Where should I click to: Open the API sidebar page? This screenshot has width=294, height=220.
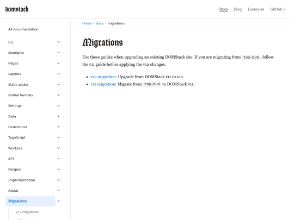pos(11,159)
